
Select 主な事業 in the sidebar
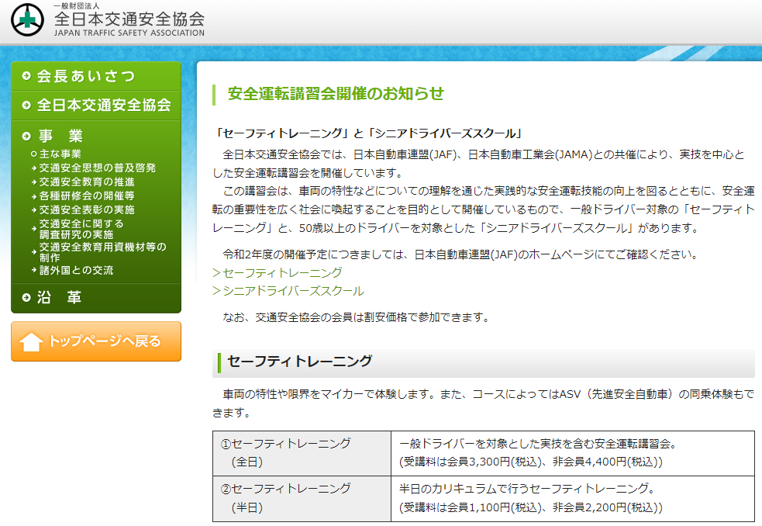click(x=60, y=154)
